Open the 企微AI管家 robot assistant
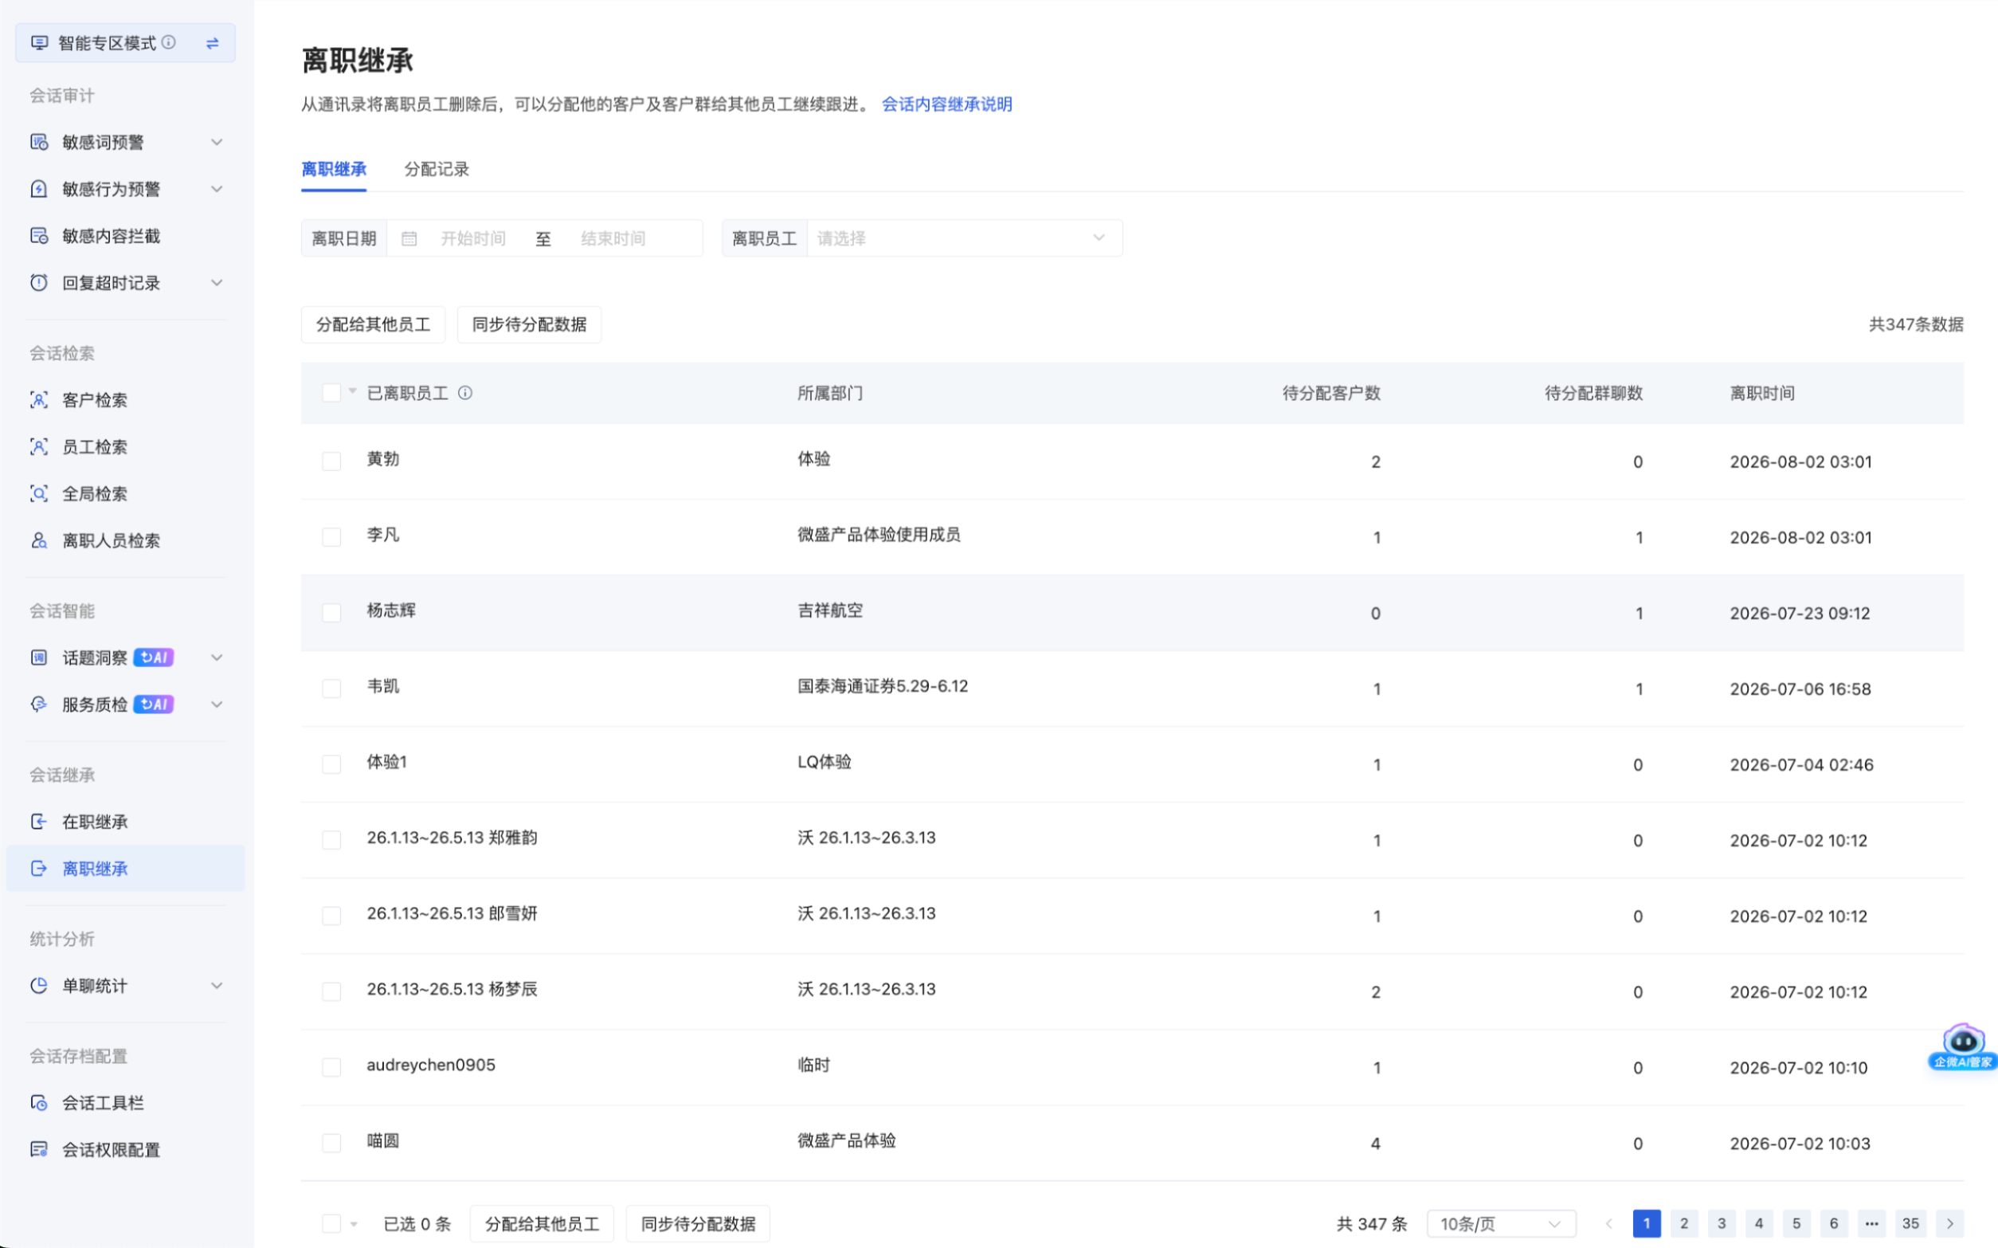This screenshot has height=1248, width=1998. click(1962, 1046)
